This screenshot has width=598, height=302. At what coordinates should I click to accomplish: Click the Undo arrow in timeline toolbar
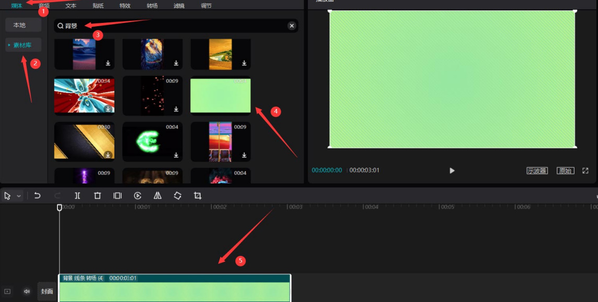click(37, 195)
